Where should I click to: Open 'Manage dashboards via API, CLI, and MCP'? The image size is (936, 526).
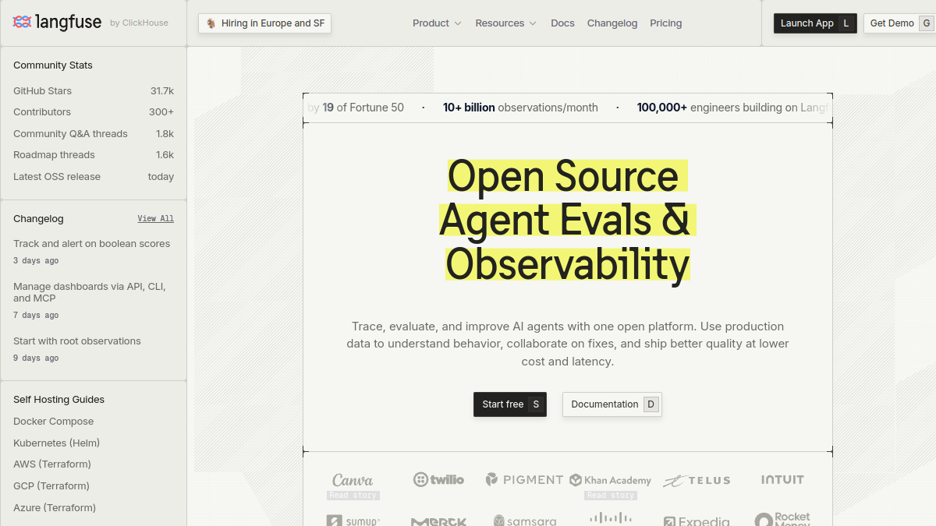90,292
